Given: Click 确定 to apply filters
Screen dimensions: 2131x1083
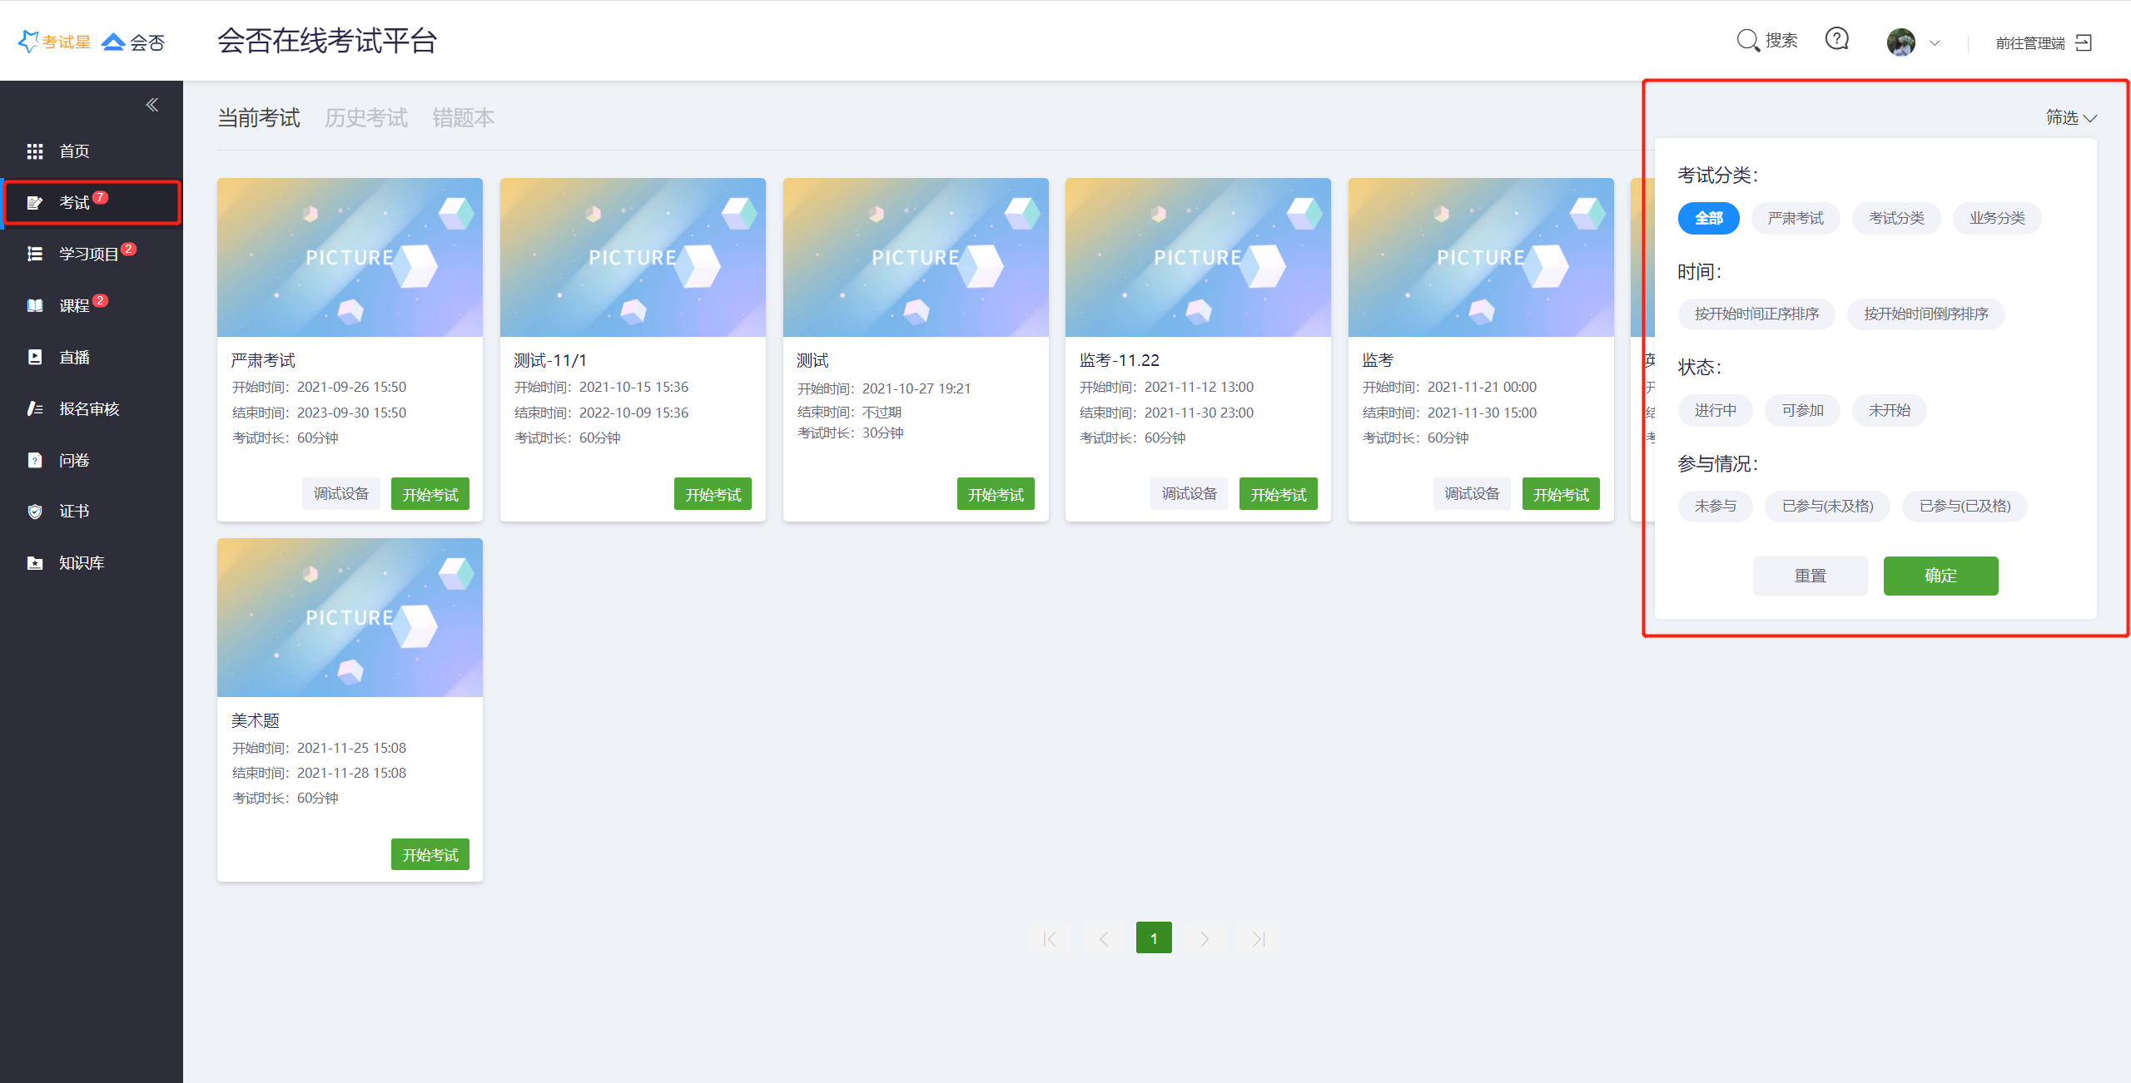Looking at the screenshot, I should click(x=1940, y=576).
